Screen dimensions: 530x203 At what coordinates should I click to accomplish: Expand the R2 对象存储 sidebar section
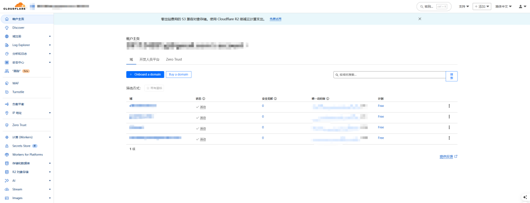tap(50, 172)
